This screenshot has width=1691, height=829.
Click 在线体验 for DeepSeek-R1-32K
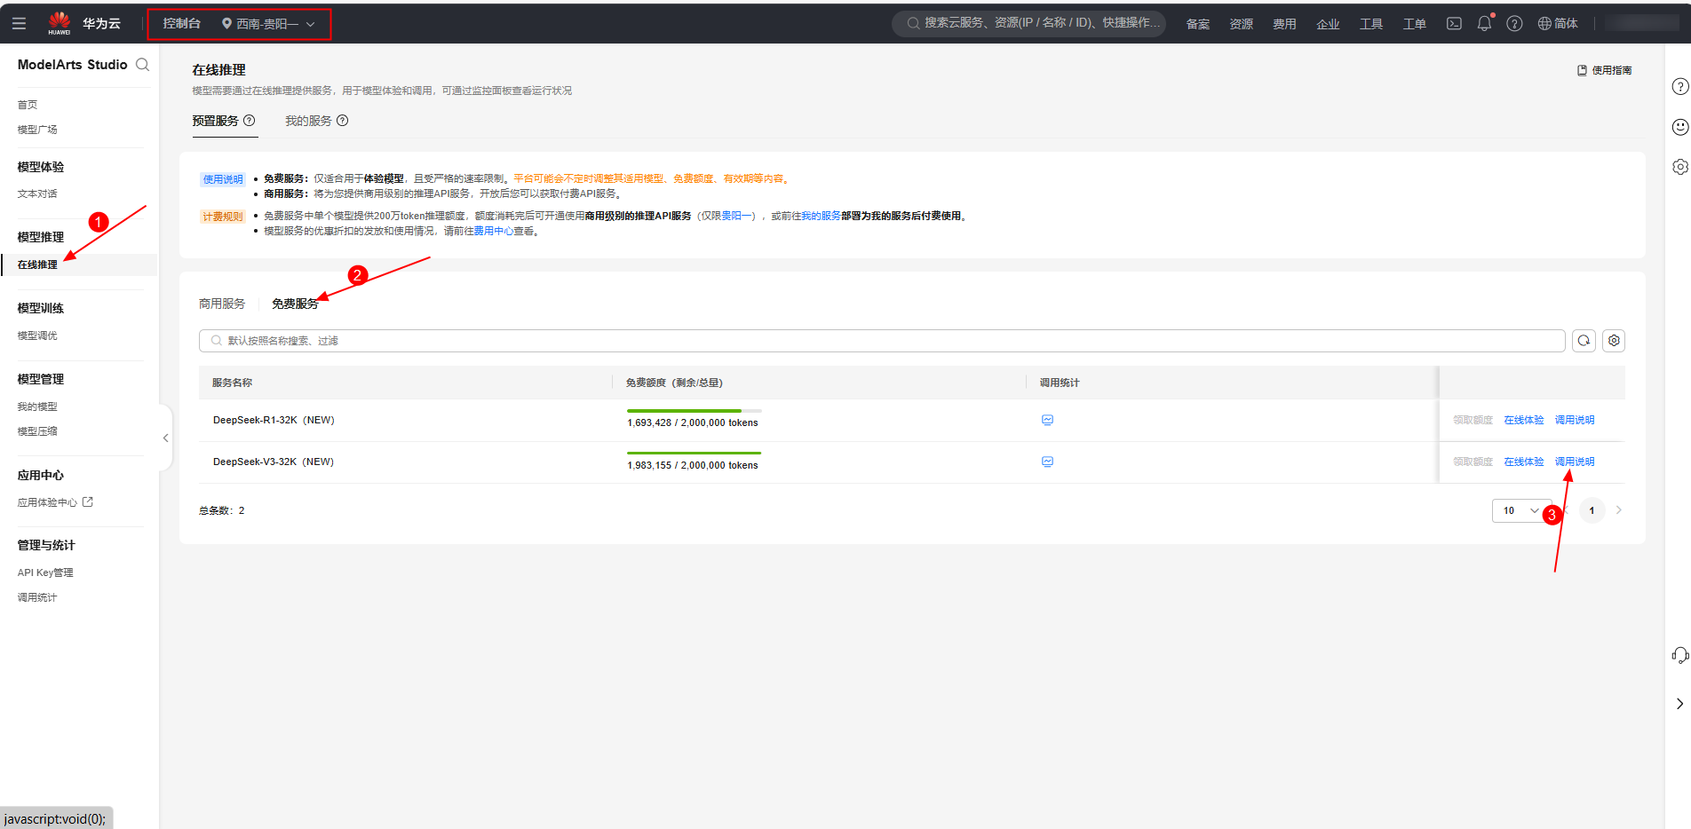(1524, 420)
